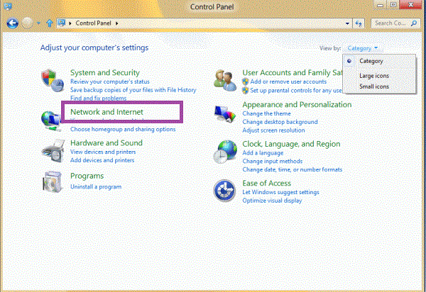Click the System and Security shield icon
Screen dimensions: 426x292
(53, 80)
